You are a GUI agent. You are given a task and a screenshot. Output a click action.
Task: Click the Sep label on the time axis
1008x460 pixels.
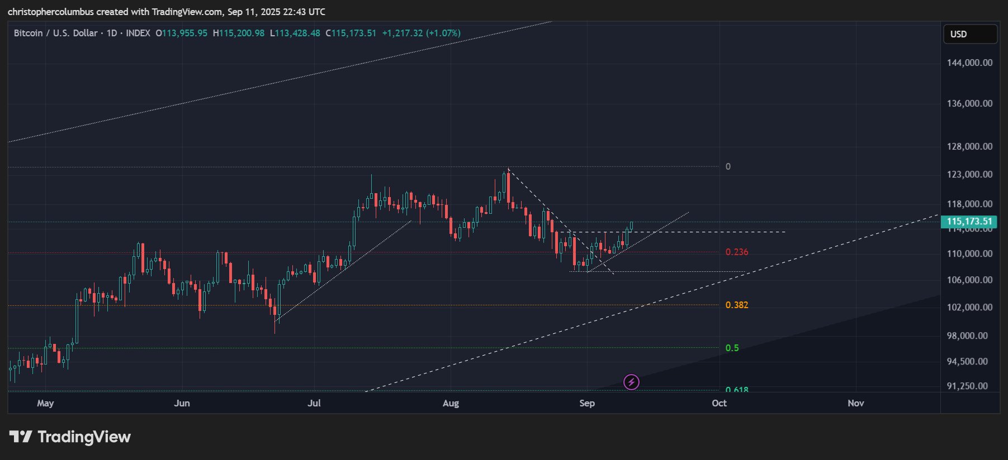coord(587,403)
